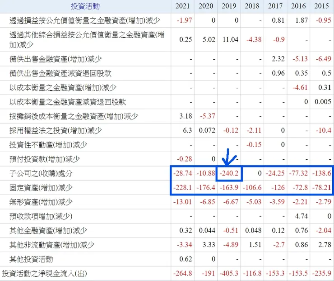The width and height of the screenshot is (334, 281).
Task: Click the 3.18 value in 2021
Action: coord(186,116)
